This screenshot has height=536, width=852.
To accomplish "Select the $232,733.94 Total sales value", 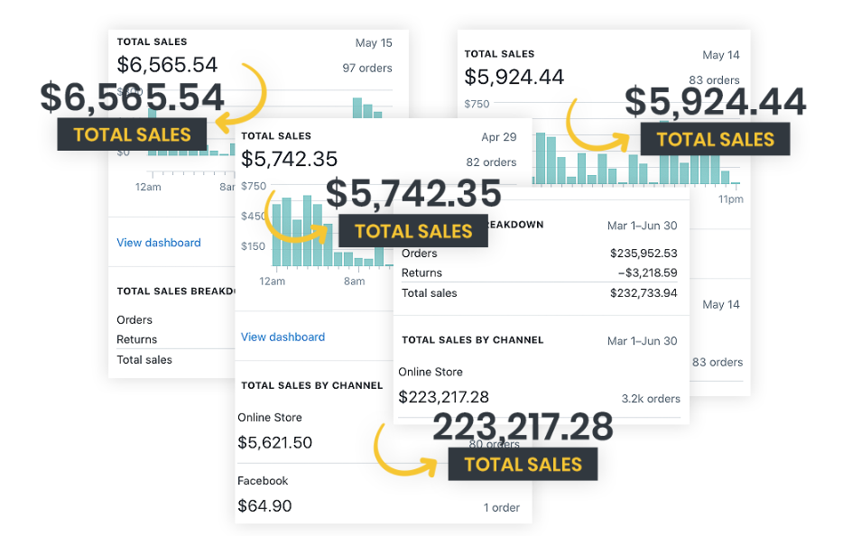I will click(644, 292).
